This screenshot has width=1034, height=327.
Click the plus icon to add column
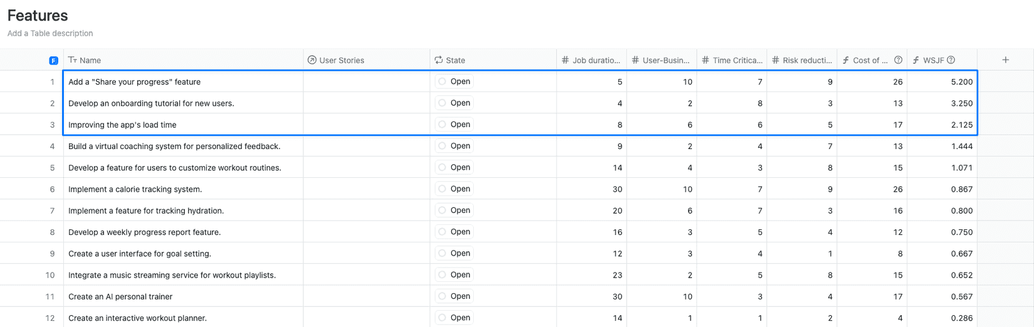coord(1005,60)
